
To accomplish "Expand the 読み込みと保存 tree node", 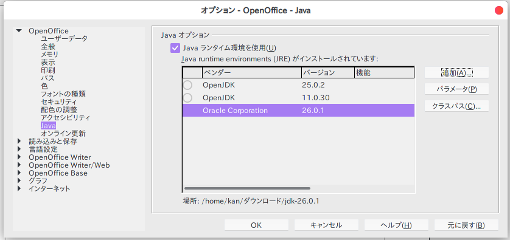I will tap(19, 142).
